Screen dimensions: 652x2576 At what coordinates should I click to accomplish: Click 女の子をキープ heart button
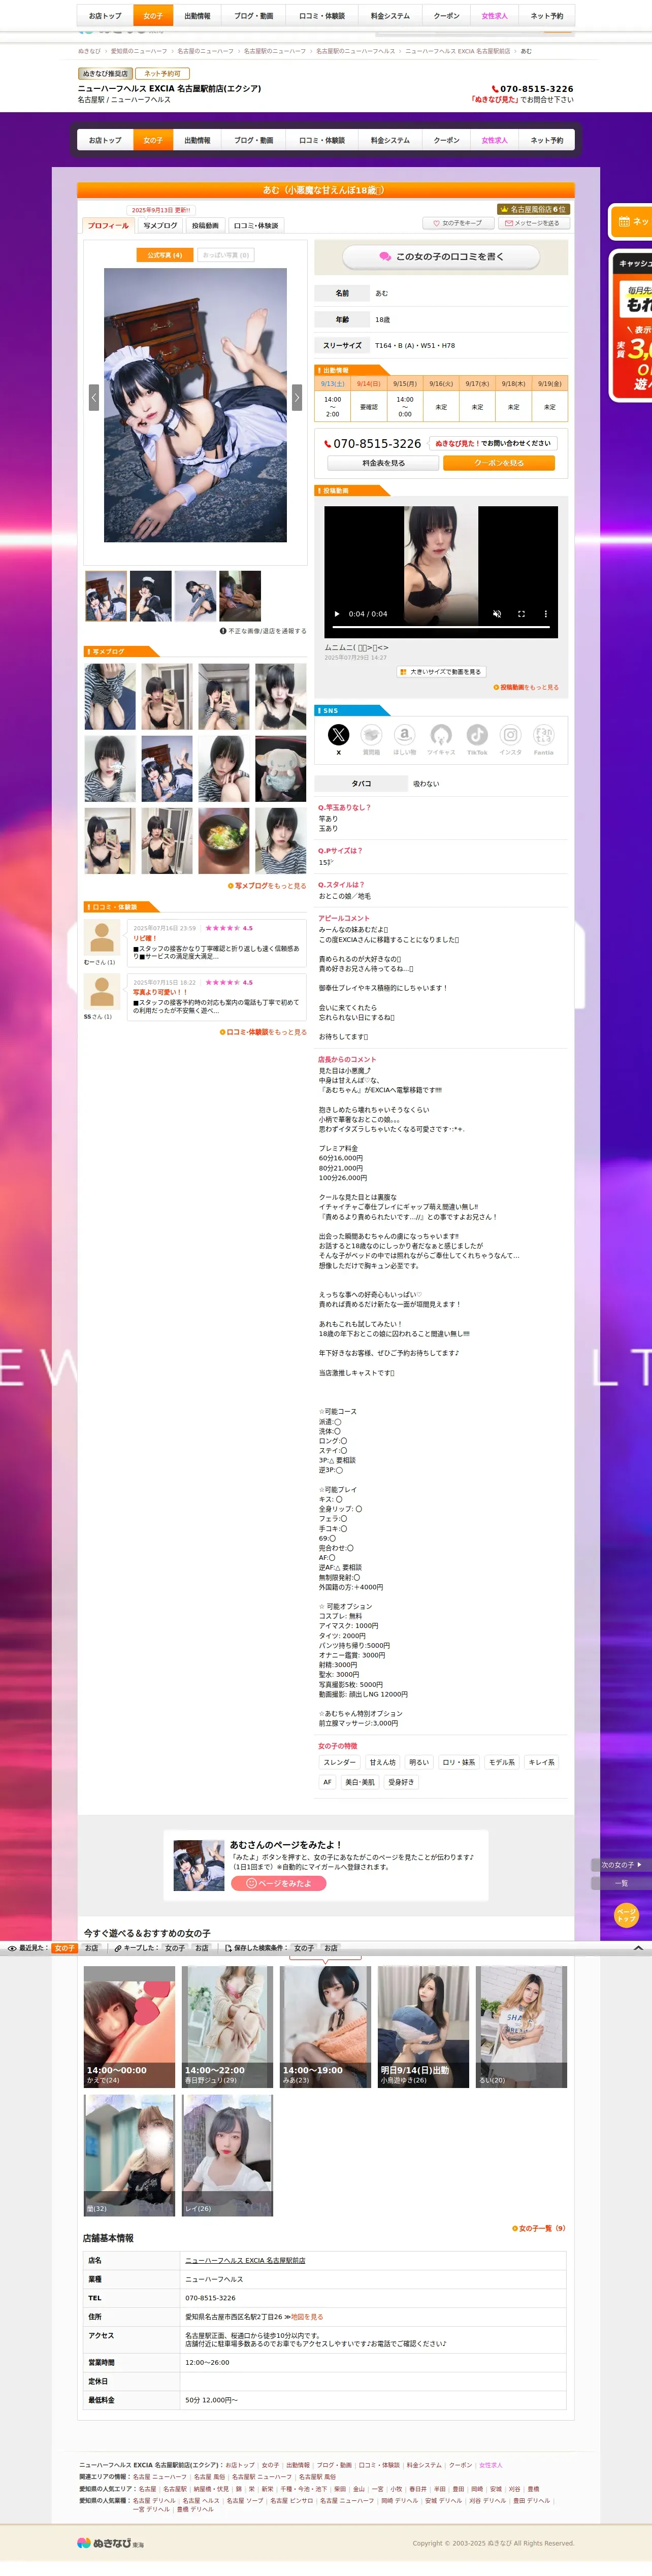pyautogui.click(x=458, y=223)
